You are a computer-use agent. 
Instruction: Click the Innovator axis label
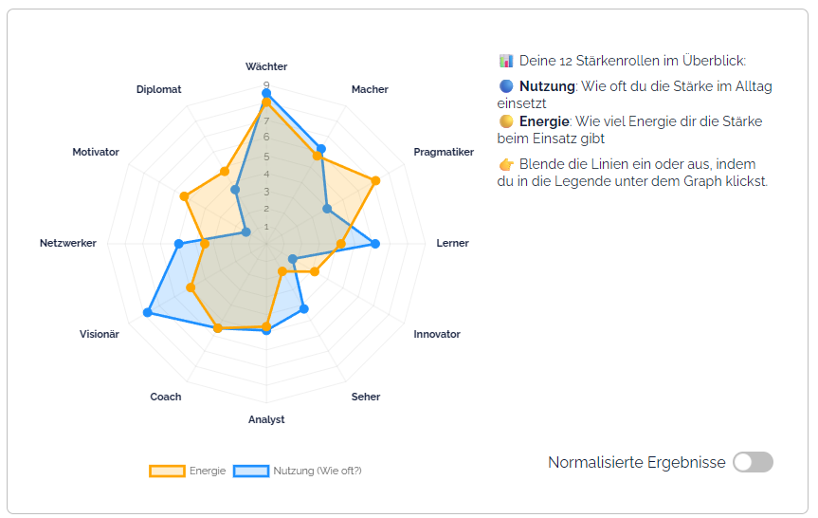tap(437, 334)
